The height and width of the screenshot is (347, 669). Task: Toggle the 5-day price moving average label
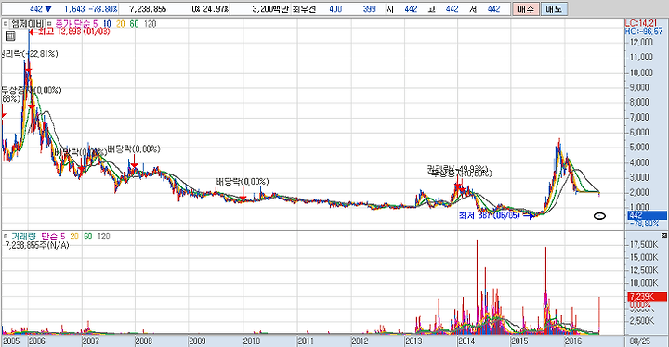pyautogui.click(x=95, y=24)
